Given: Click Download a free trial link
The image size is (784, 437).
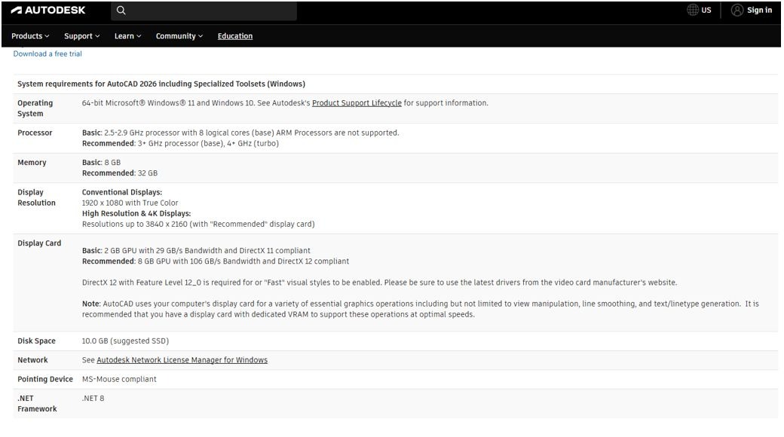Looking at the screenshot, I should (x=47, y=53).
